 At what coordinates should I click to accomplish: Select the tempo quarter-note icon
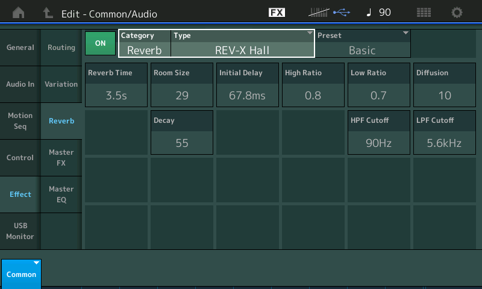tap(369, 12)
